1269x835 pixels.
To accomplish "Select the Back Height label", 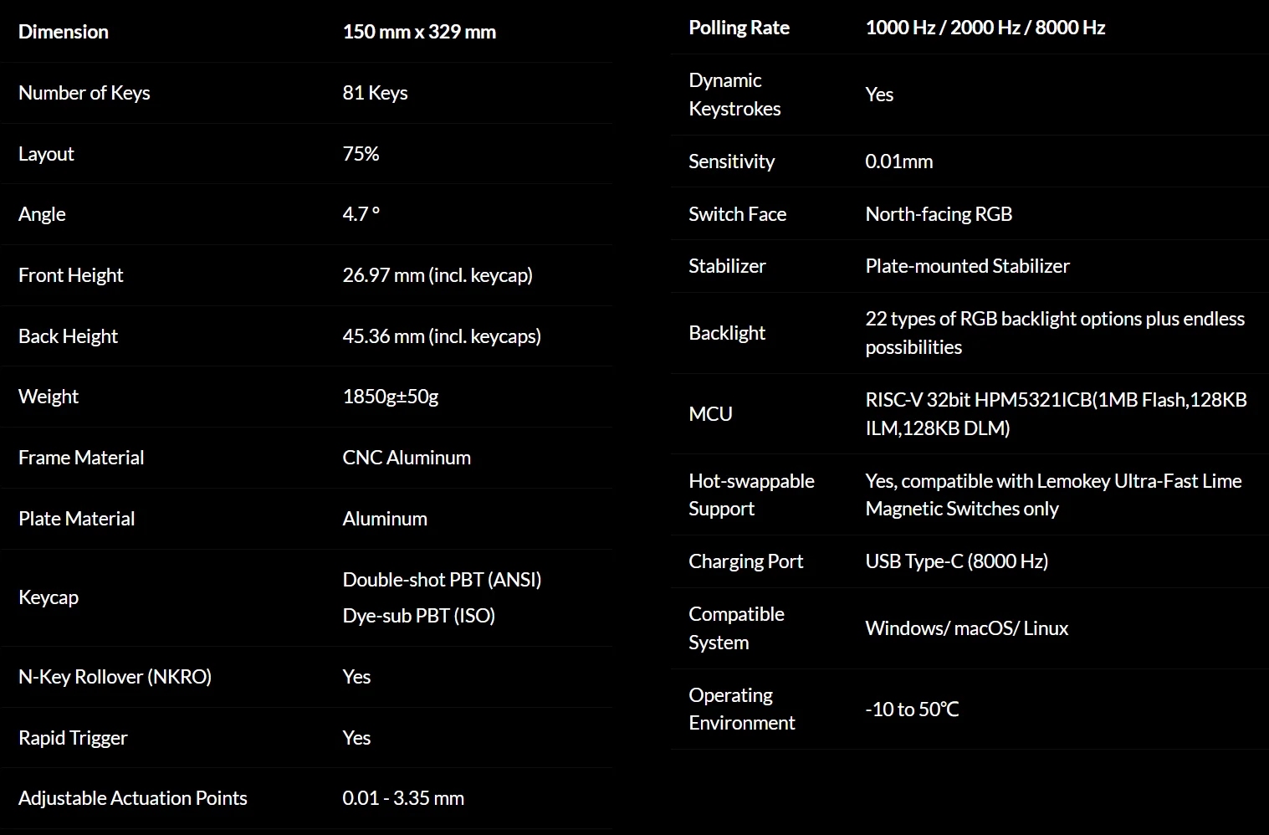I will point(68,336).
